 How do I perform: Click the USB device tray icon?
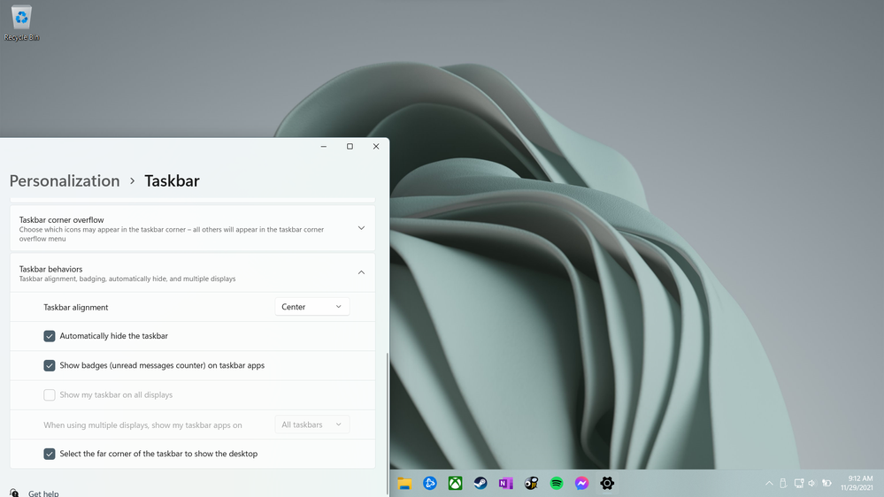pyautogui.click(x=783, y=484)
